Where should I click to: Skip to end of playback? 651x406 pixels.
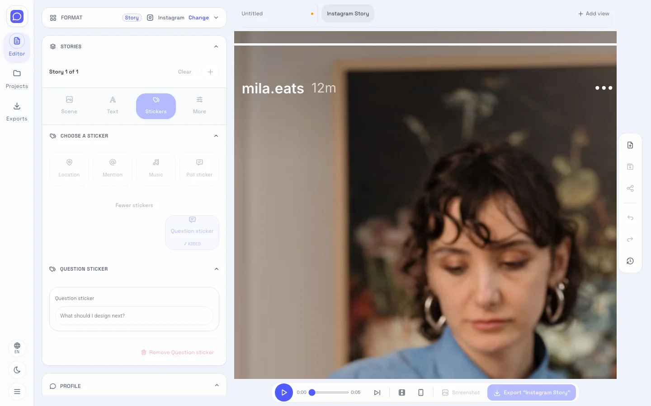[x=377, y=392]
